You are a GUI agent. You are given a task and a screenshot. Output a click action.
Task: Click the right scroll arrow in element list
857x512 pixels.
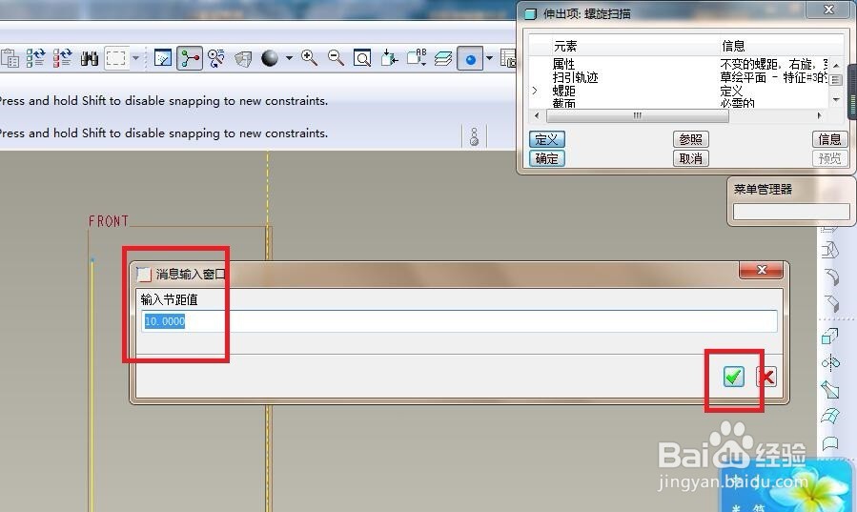819,115
